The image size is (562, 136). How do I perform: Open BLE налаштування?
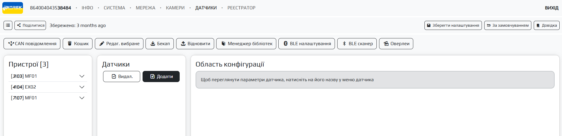pos(307,44)
